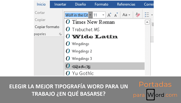181x103 pixels.
Task: Collapse the font name dropdown arrow
Action: click(90, 15)
